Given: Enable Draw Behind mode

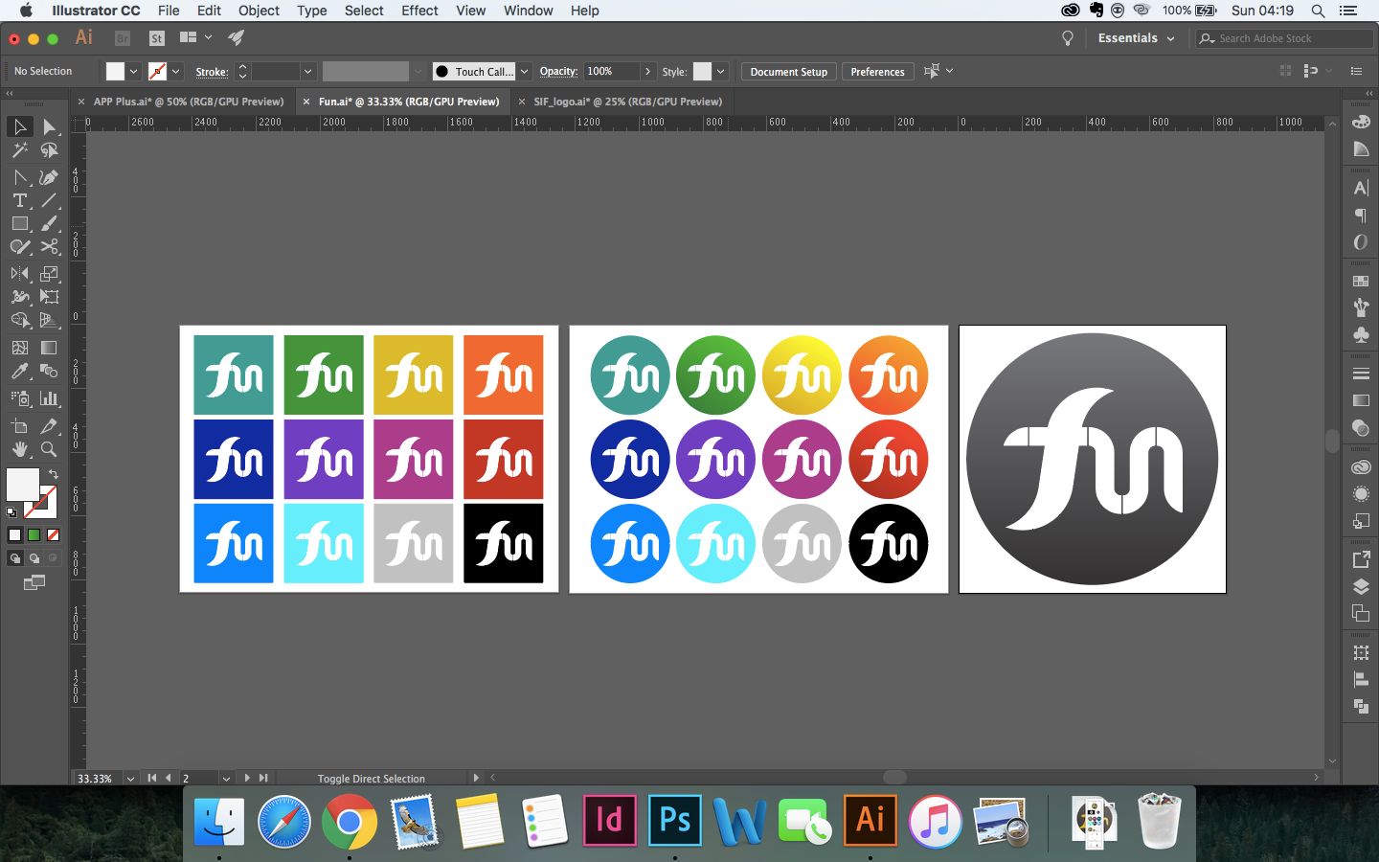Looking at the screenshot, I should click(34, 558).
